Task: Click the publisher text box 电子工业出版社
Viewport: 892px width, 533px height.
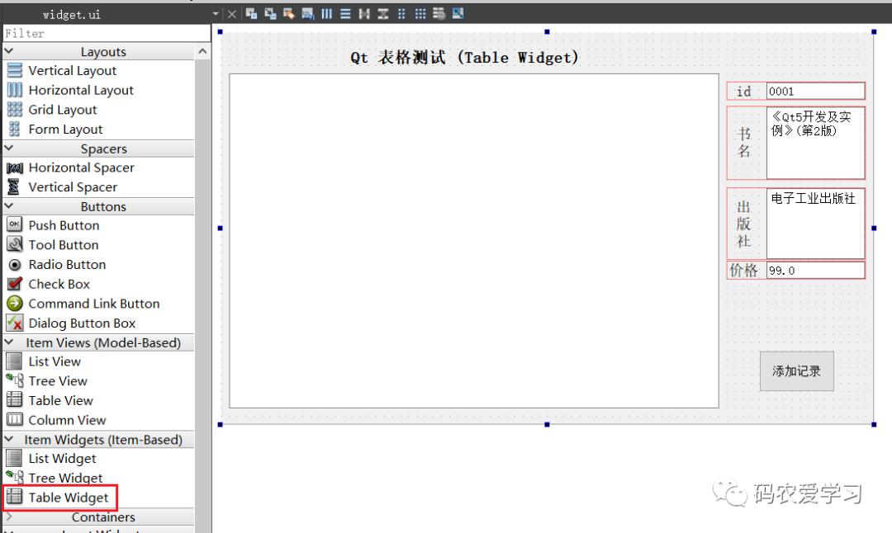Action: click(x=815, y=224)
